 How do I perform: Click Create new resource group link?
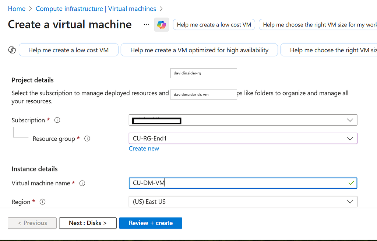coord(144,149)
